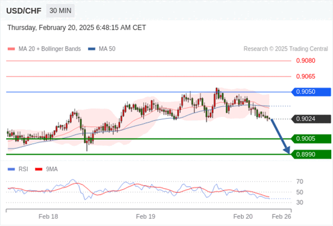The image size is (333, 226).
Task: Click the 30 MIN timeframe button
Action: (60, 11)
